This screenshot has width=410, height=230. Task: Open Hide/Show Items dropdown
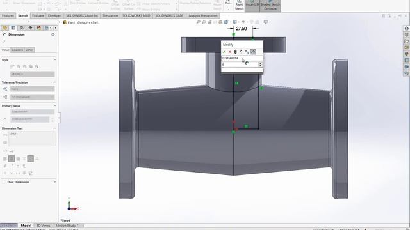[243, 22]
